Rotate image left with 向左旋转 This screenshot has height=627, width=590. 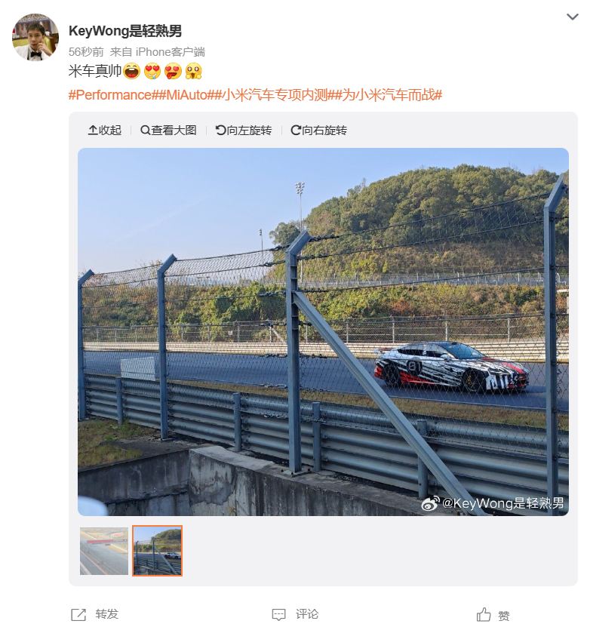(244, 131)
